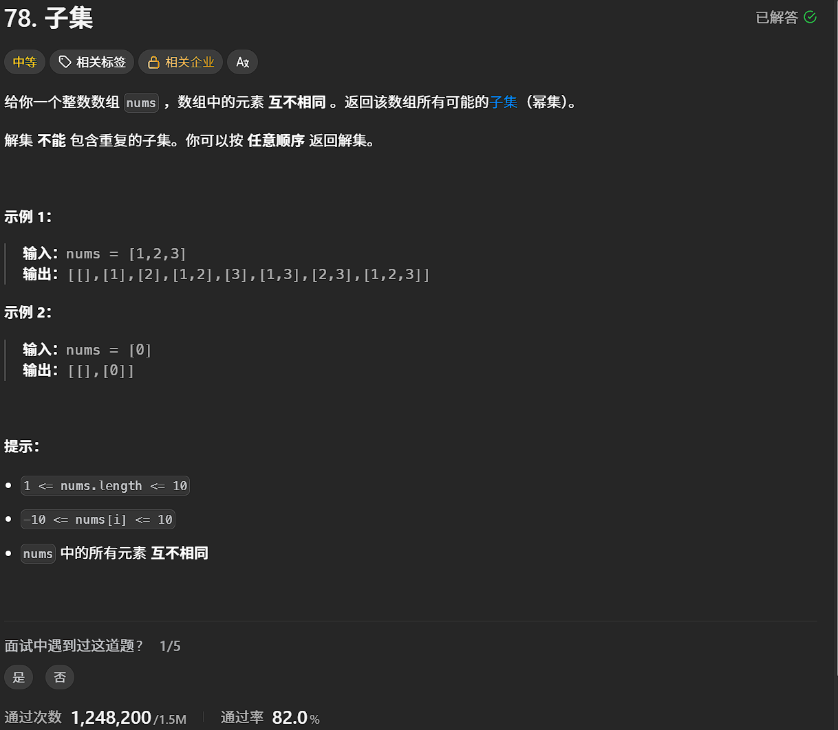Viewport: 838px width, 730px height.
Task: Click the 通过次数 1,248,200 statistic
Action: 96,718
